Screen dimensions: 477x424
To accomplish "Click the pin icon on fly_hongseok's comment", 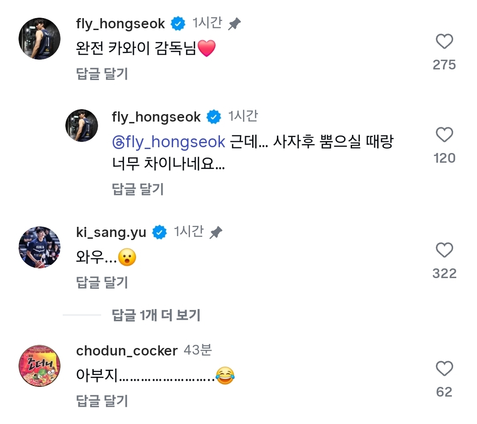I will (x=234, y=24).
